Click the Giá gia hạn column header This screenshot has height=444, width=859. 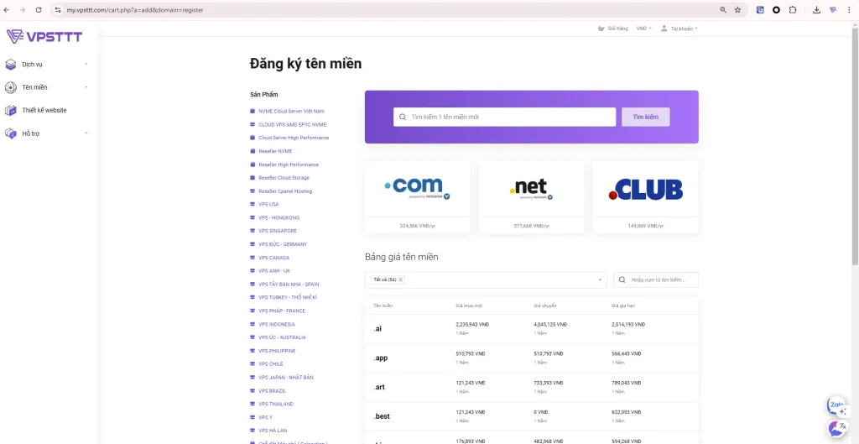click(623, 306)
